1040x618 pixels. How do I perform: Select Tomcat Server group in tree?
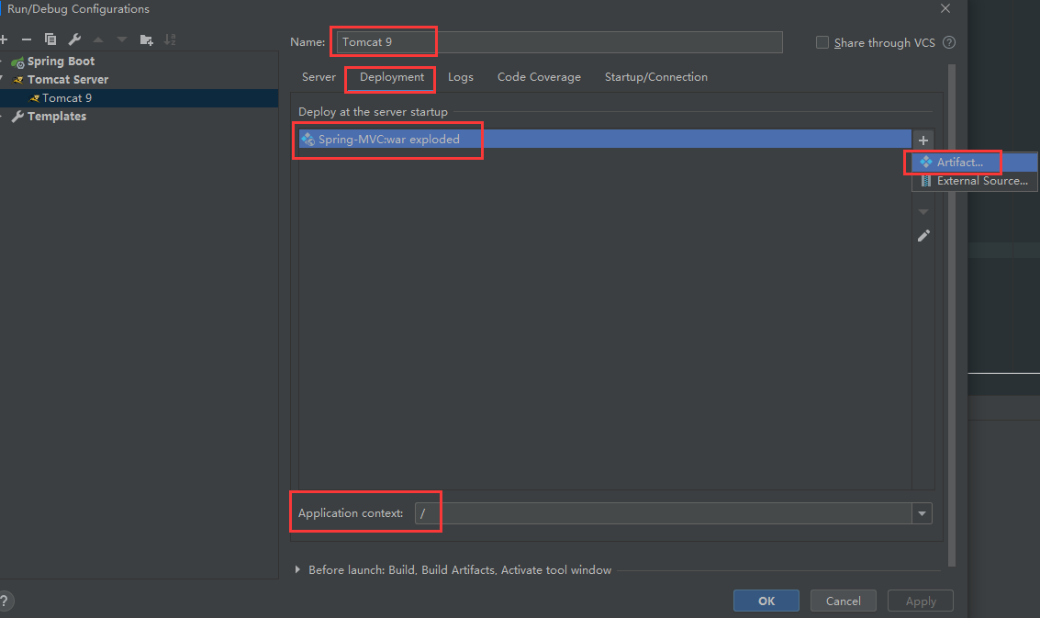(x=68, y=80)
